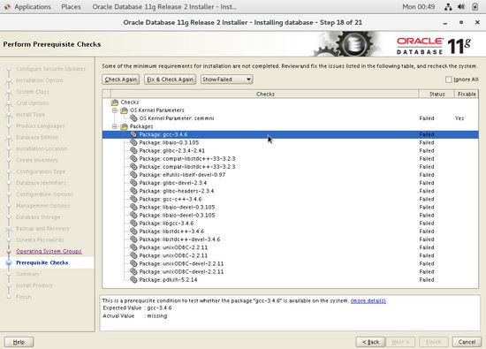This screenshot has width=486, height=349.
Task: Click the Fixable column header
Action: [x=467, y=94]
